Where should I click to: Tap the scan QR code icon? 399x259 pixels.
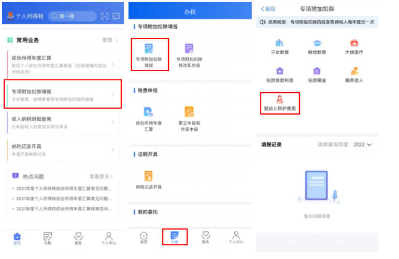click(105, 16)
